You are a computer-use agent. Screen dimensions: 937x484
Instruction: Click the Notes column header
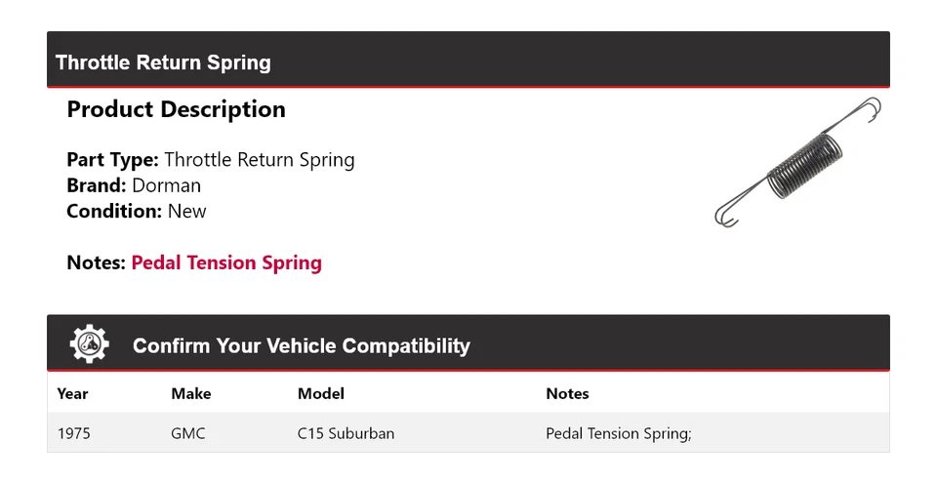tap(567, 394)
